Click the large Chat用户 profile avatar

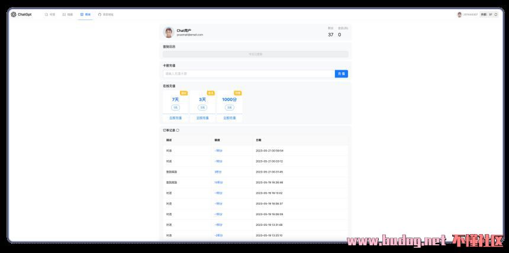[169, 33]
